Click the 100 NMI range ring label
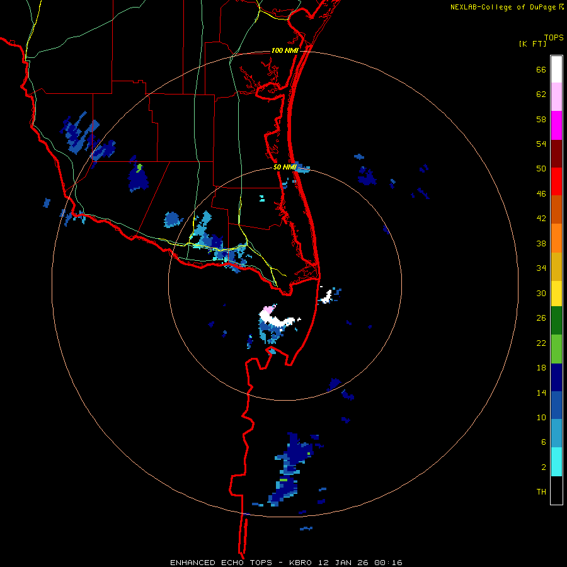 [285, 50]
